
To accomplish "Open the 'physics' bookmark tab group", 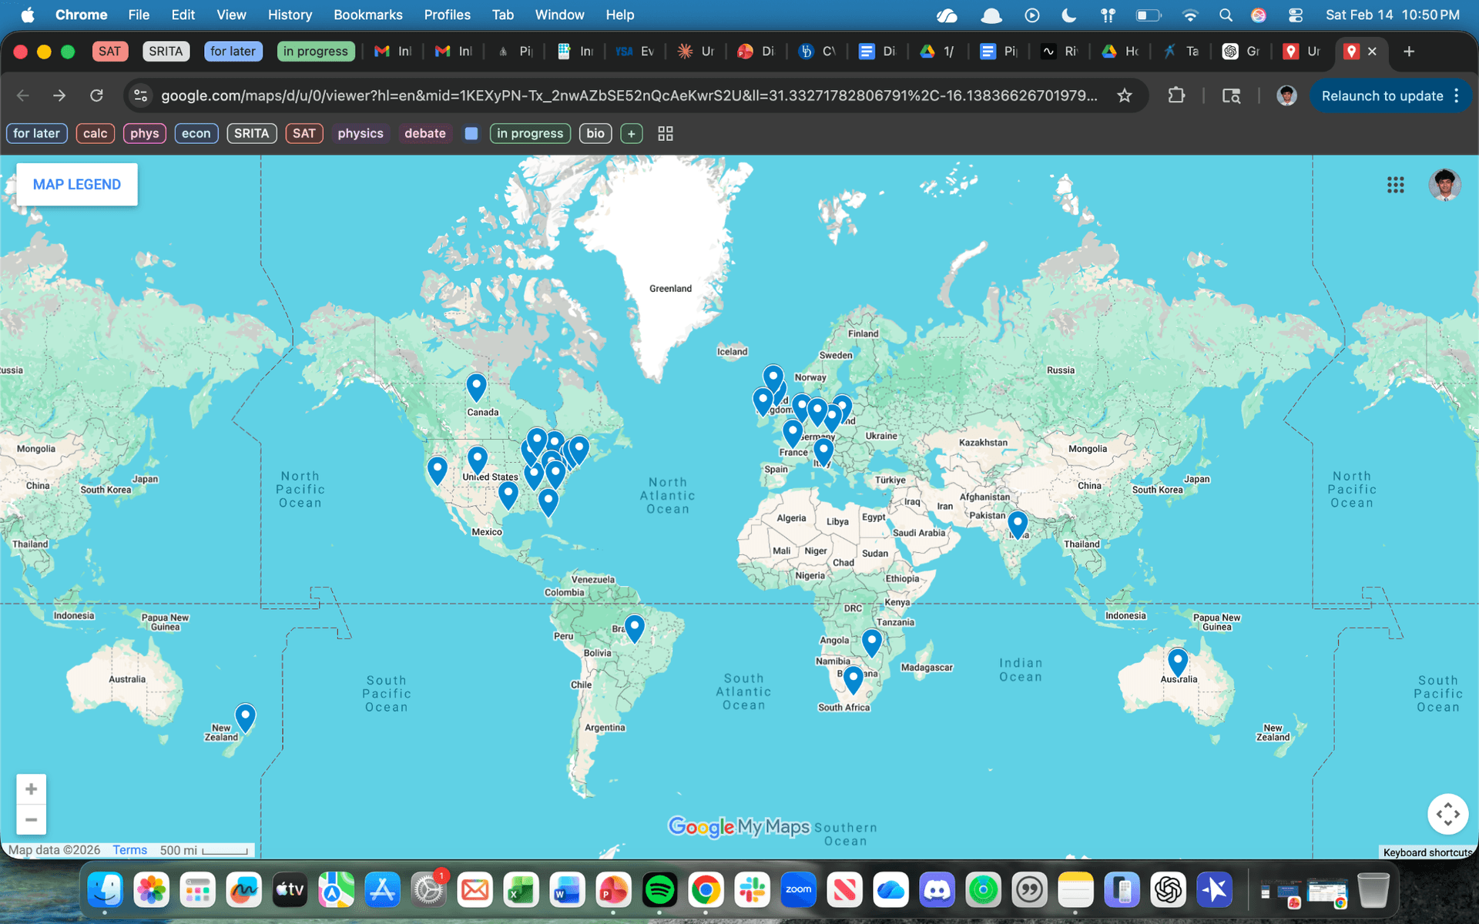I will 360,133.
